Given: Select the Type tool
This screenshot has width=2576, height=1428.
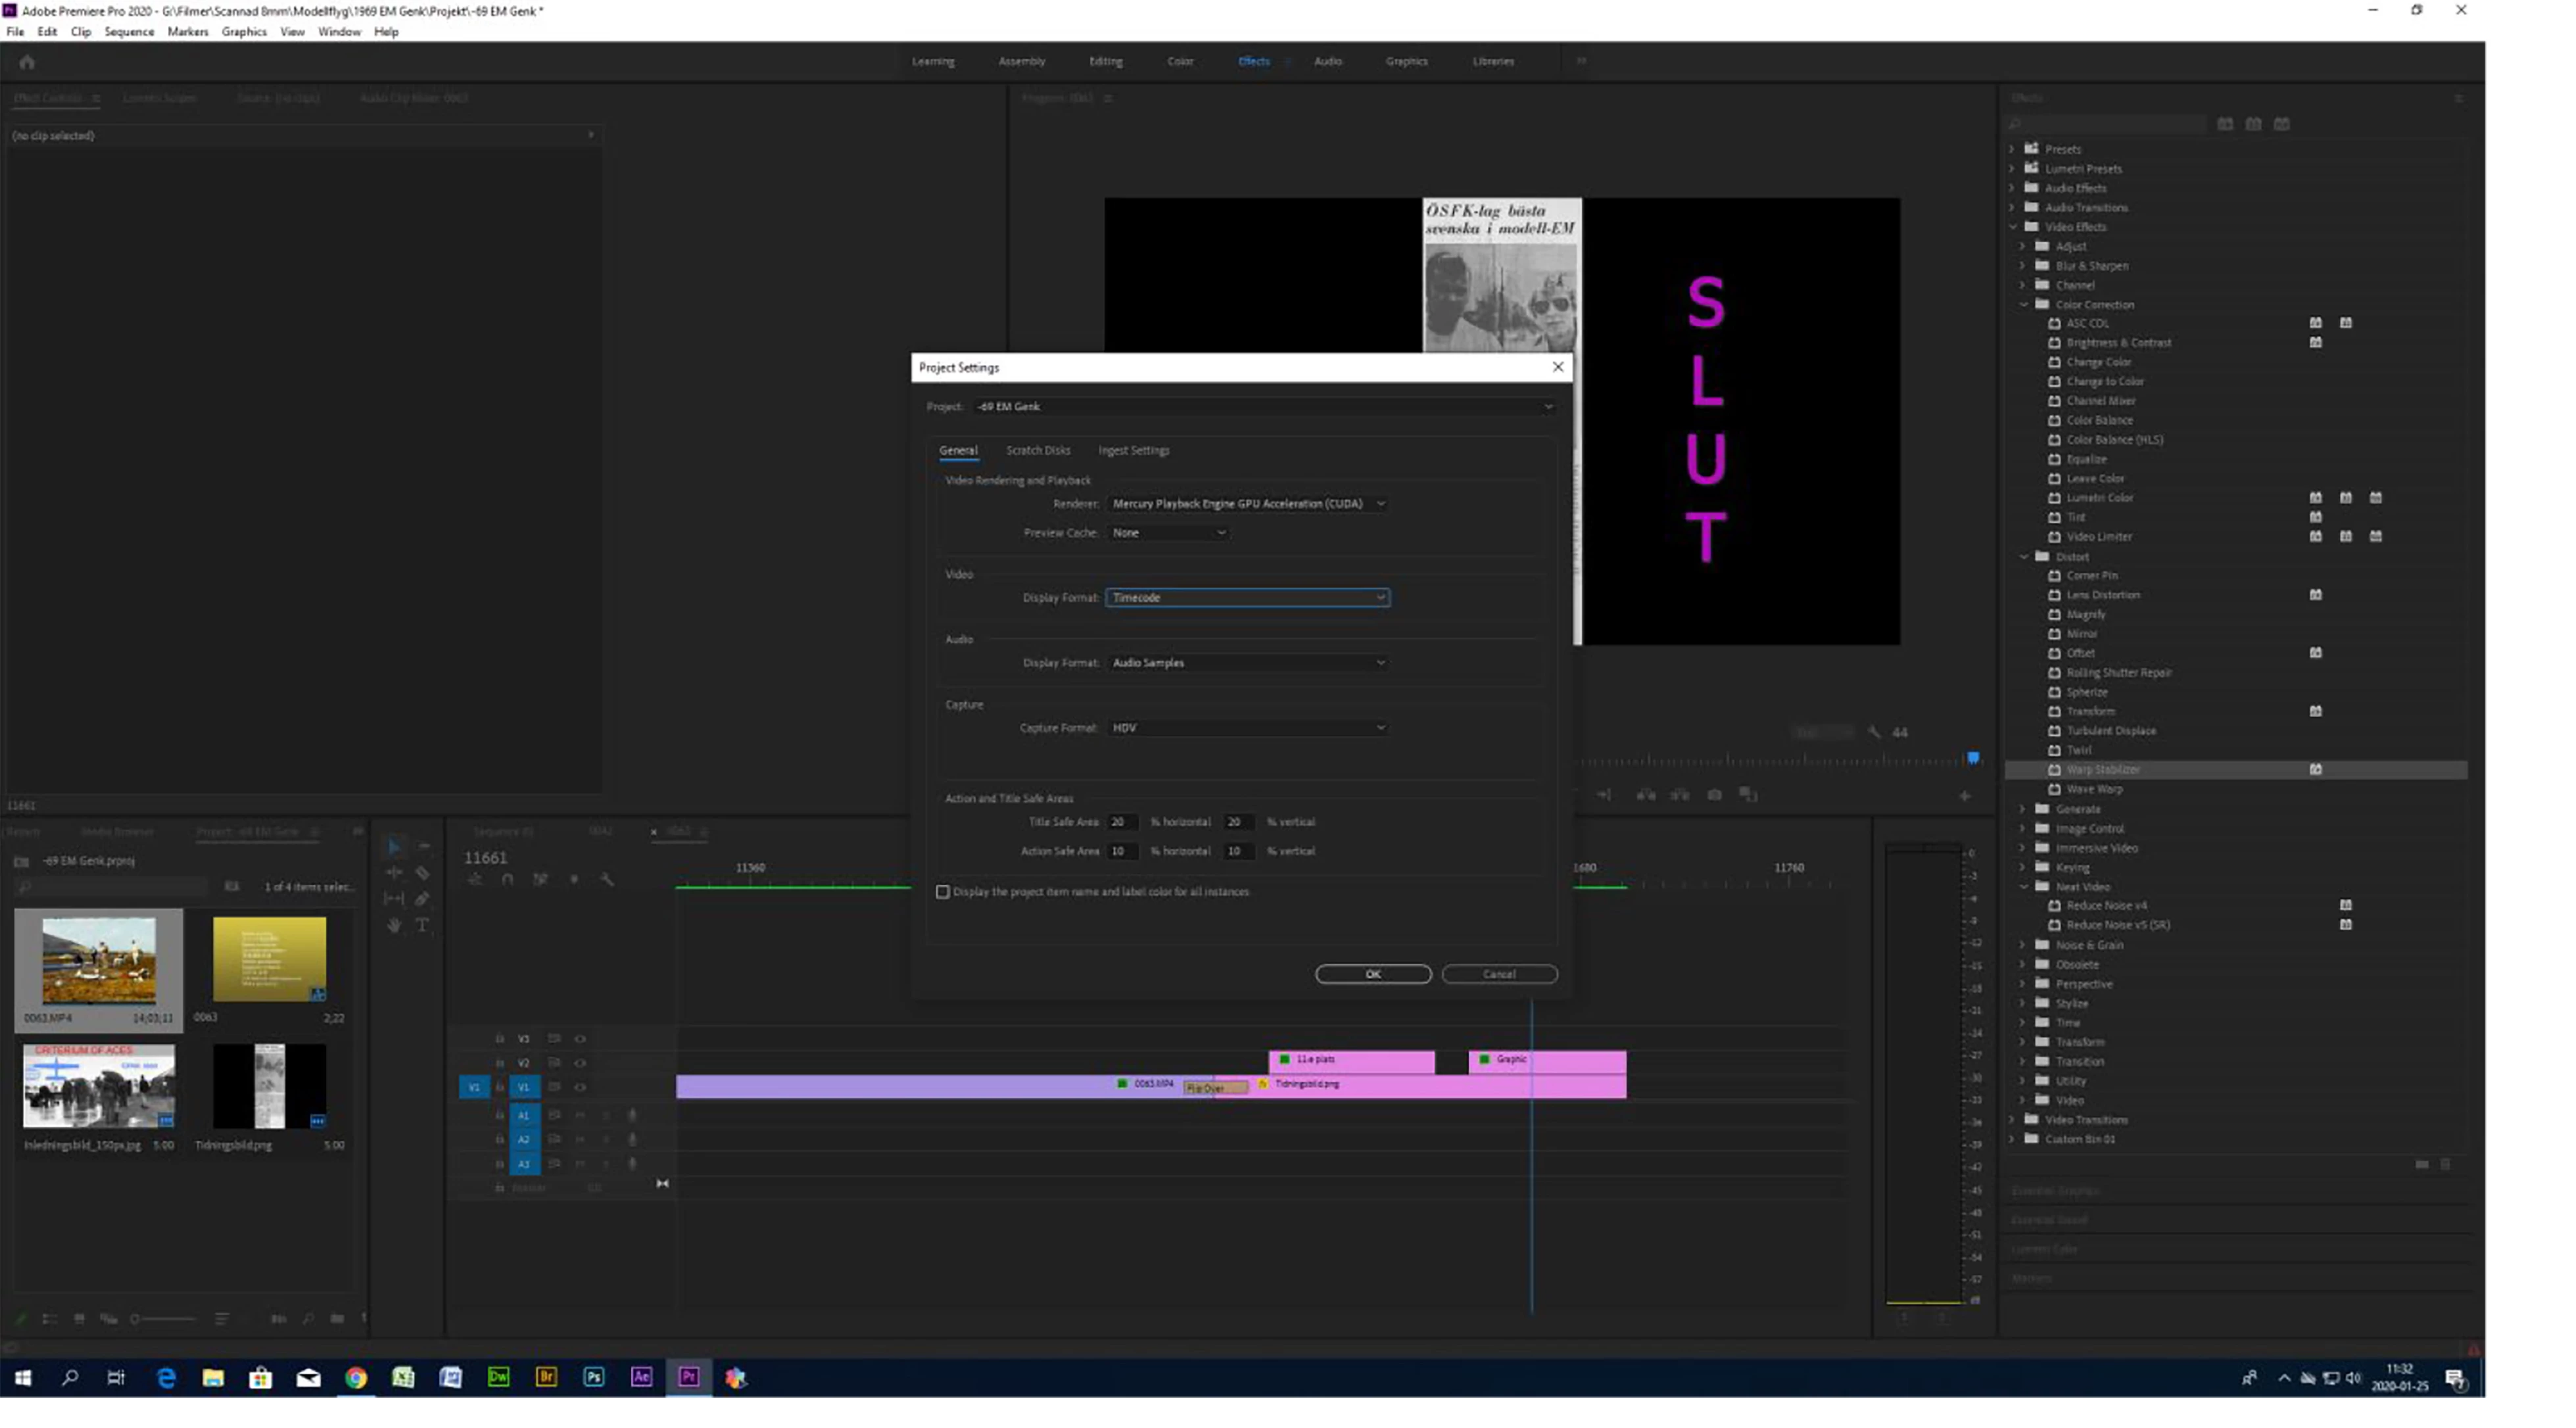Looking at the screenshot, I should pyautogui.click(x=422, y=925).
